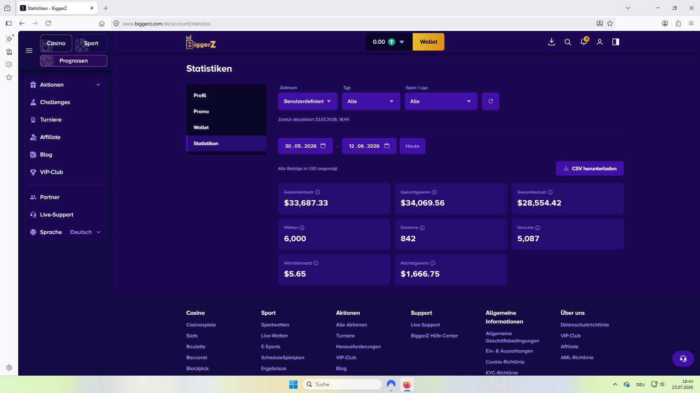Open the Spiel / Liga dropdown
The image size is (700, 393).
[x=441, y=101]
